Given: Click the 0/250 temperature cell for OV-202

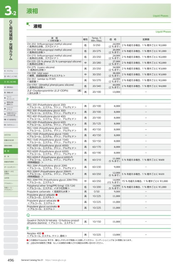Looking at the screenshot, I should (x=96, y=45).
